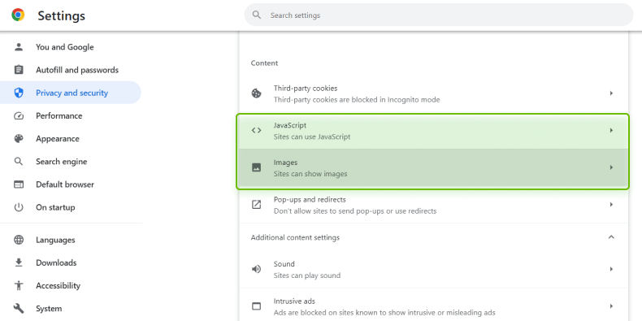Screen dimensions: 642x321
Task: Click the Pop-ups and redirects icon
Action: click(x=256, y=204)
